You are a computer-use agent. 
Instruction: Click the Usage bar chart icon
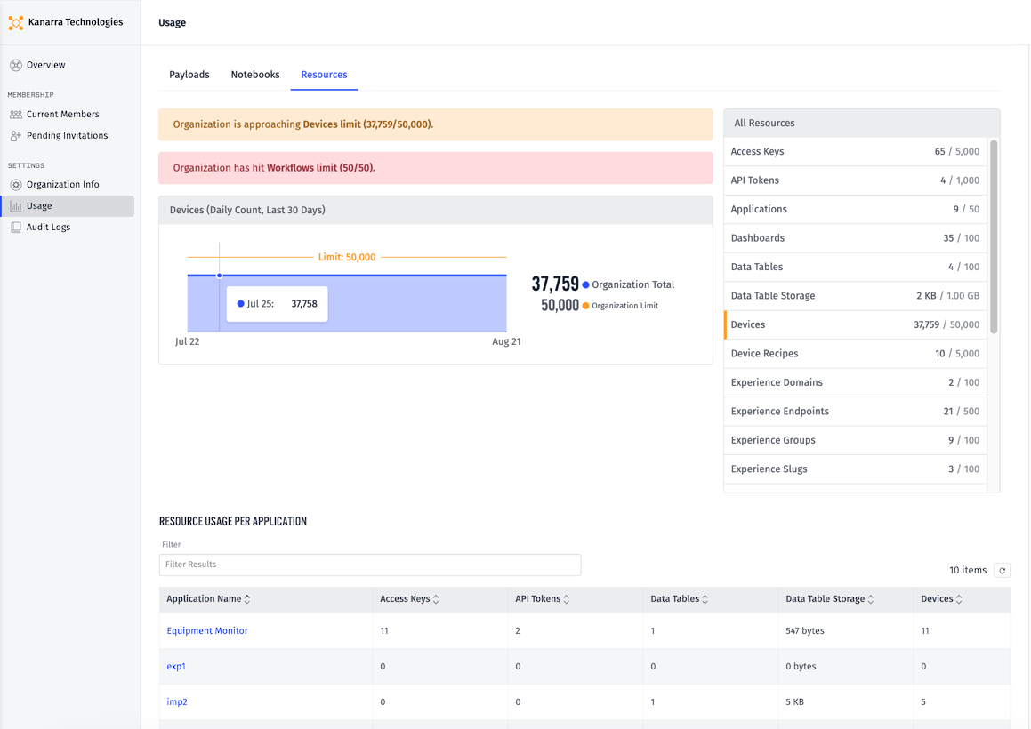tap(16, 206)
